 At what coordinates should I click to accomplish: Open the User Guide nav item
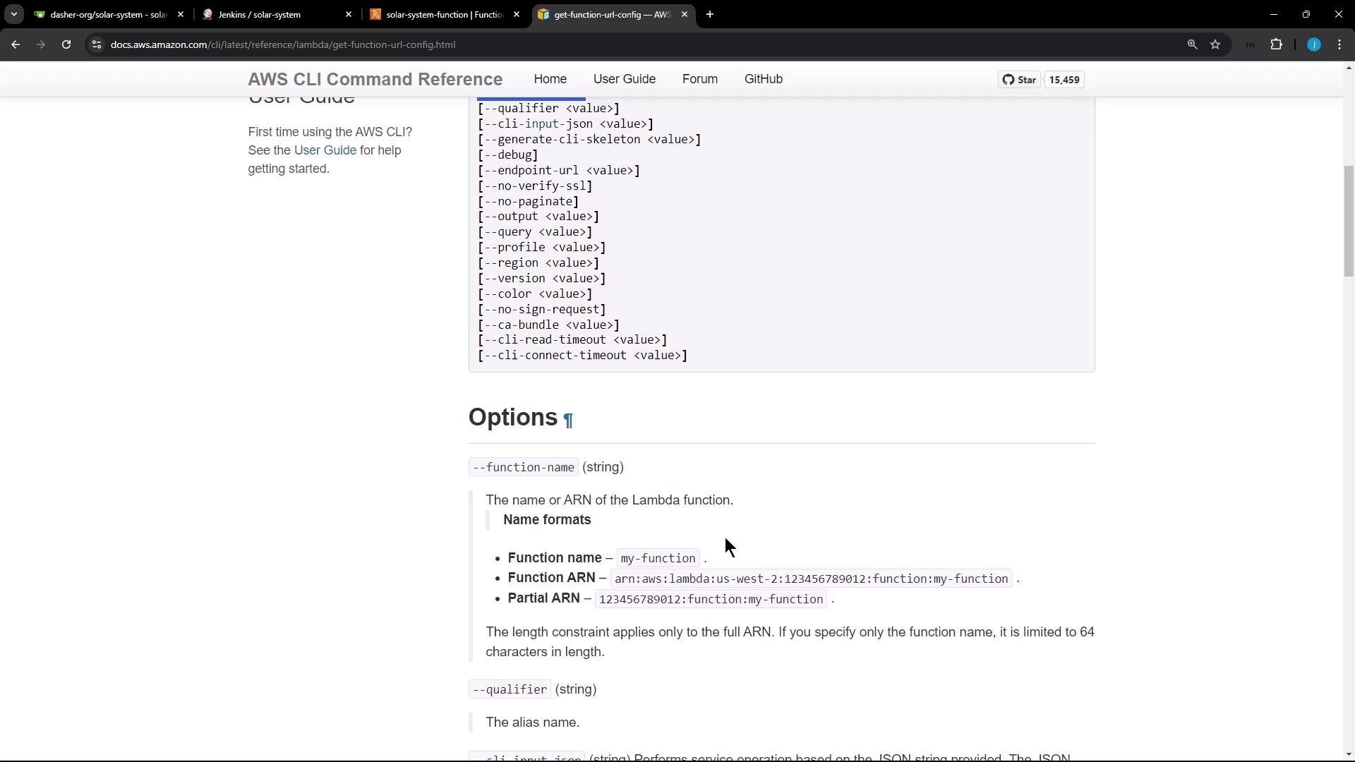click(x=624, y=79)
